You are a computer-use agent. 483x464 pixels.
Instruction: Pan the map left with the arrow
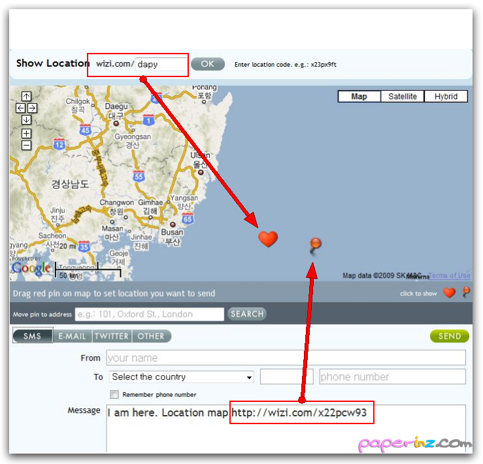[x=21, y=108]
